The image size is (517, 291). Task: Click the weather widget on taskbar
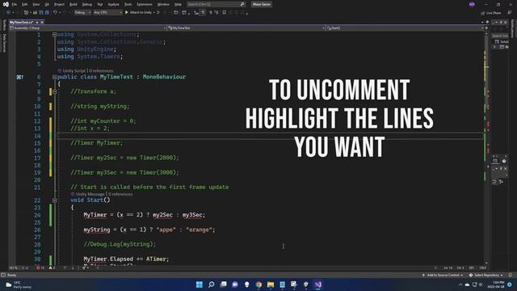tap(19, 285)
